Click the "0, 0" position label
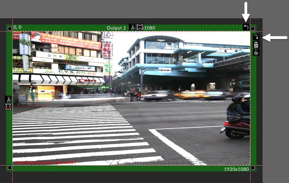The height and width of the screenshot is (183, 289). coord(17,27)
